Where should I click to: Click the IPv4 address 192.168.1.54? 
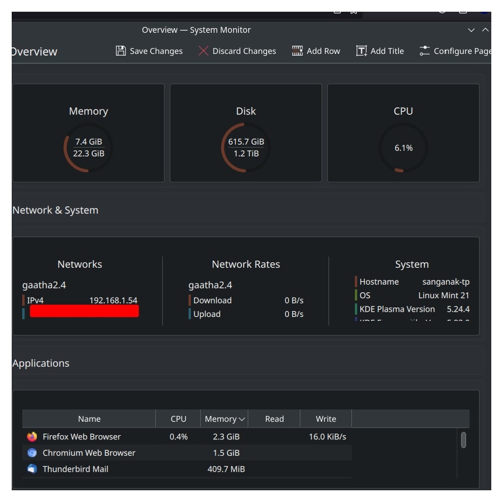coord(113,300)
